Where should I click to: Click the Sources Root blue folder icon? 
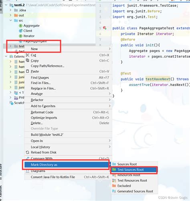[x=114, y=164]
